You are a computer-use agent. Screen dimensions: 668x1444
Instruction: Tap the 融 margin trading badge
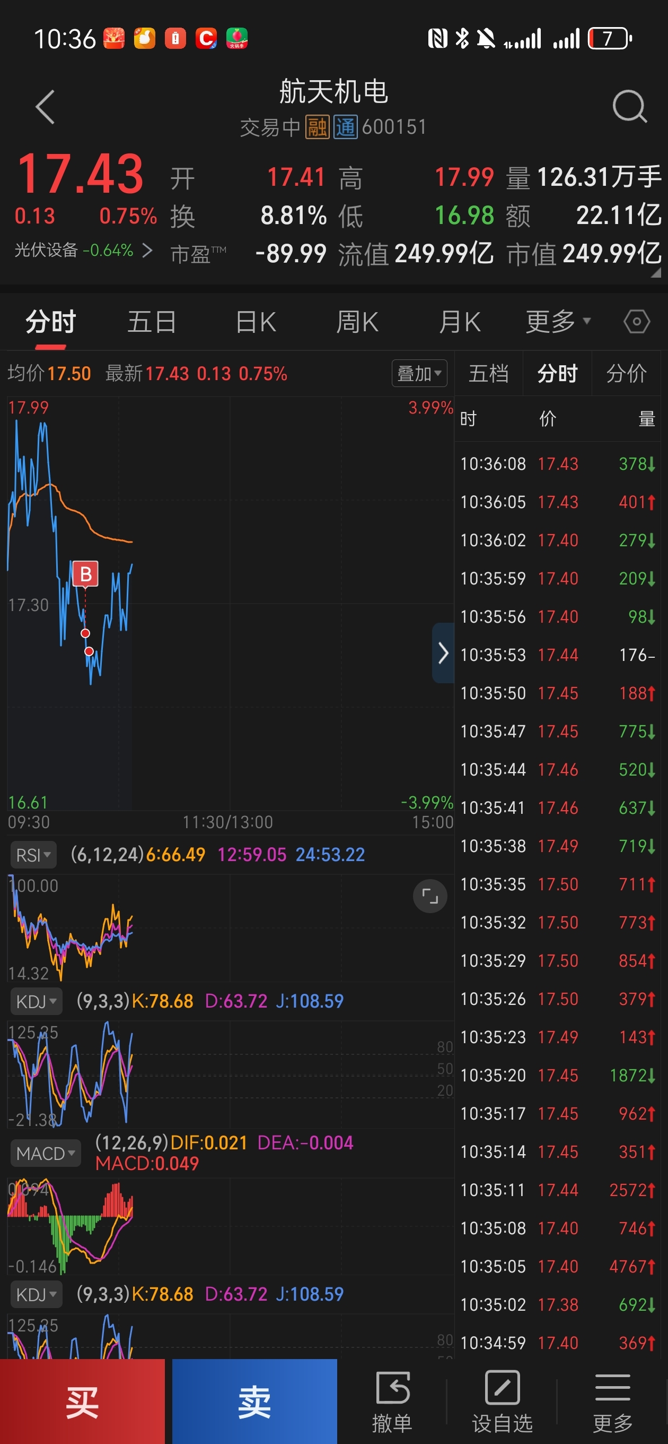tap(317, 127)
